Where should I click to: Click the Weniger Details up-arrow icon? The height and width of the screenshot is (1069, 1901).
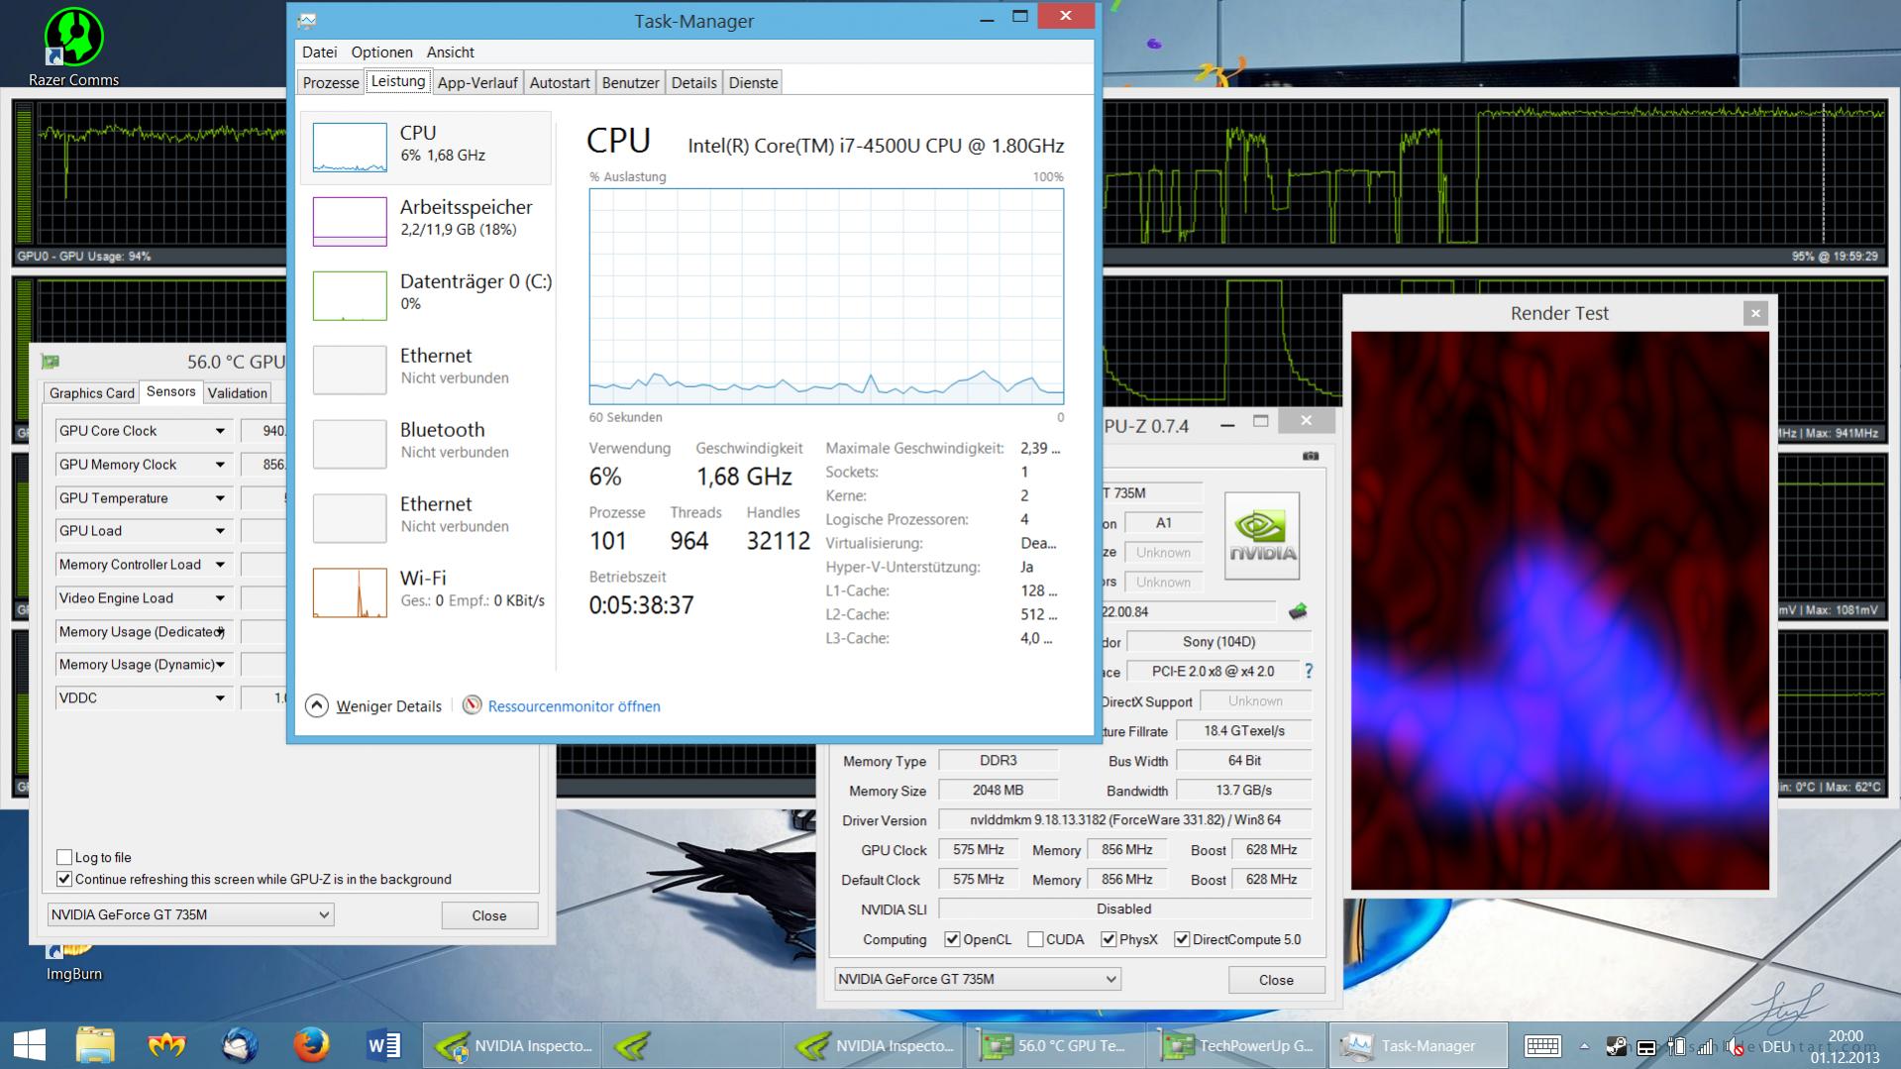pos(316,705)
